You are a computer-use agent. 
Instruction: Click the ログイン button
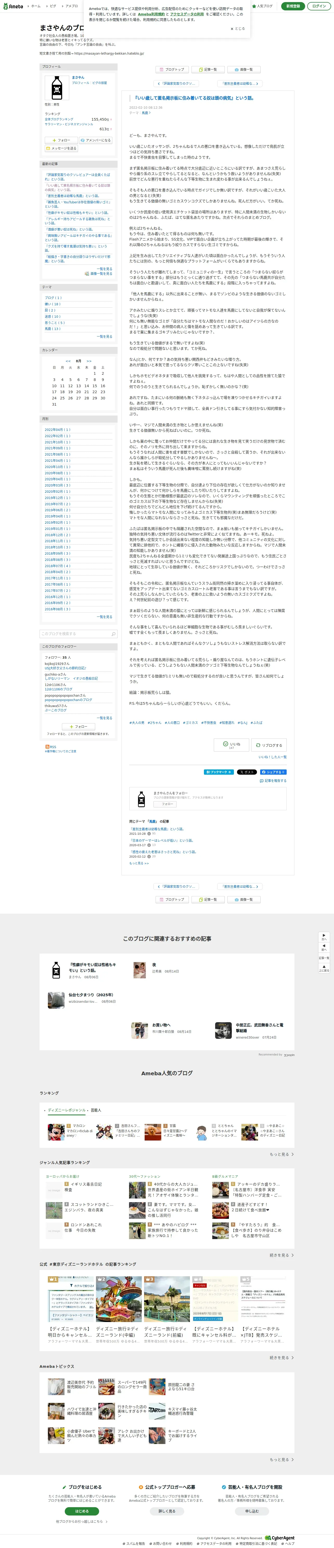coord(318,6)
